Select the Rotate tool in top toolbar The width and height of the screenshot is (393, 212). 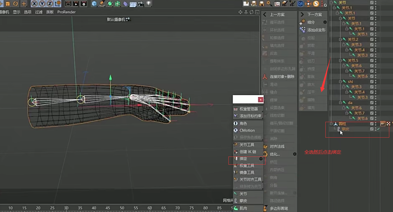[x=16, y=4]
